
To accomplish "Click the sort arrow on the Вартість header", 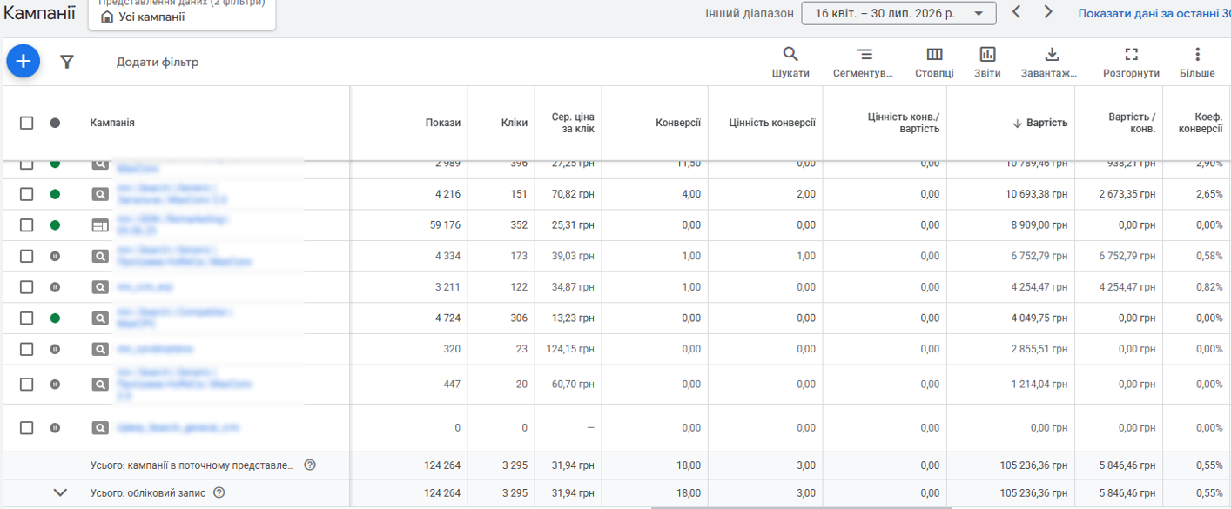I will [x=1017, y=123].
